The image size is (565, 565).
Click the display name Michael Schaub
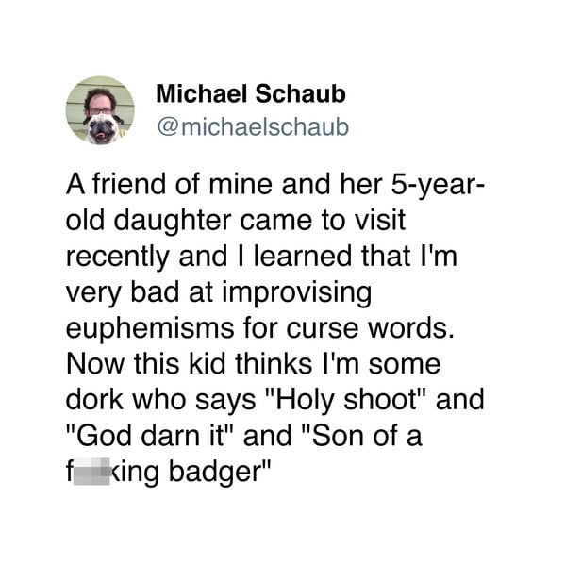[251, 94]
